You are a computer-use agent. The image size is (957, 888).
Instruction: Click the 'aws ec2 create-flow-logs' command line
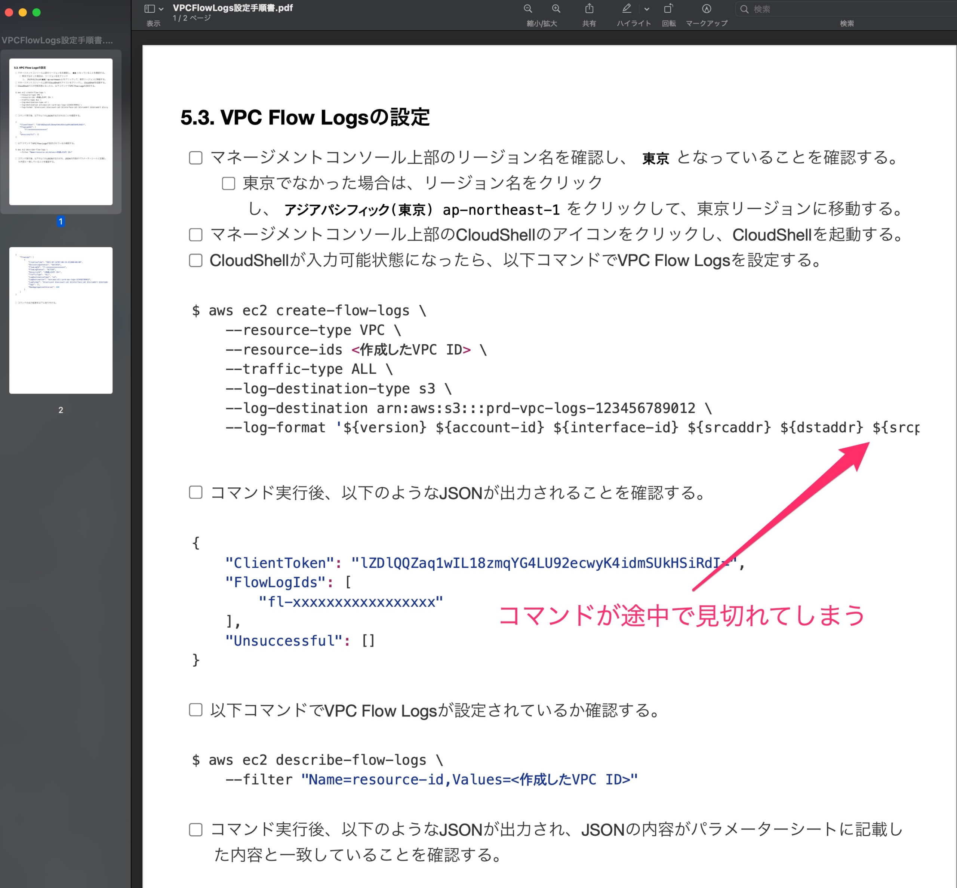click(x=309, y=311)
